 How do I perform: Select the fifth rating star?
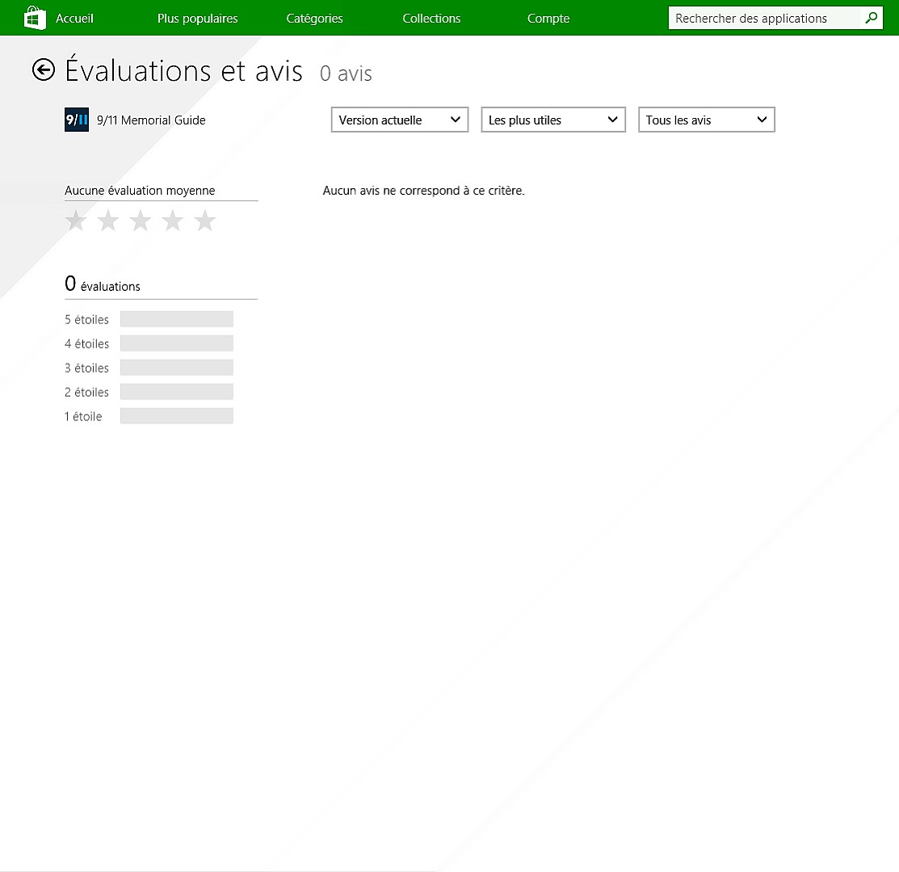(205, 221)
